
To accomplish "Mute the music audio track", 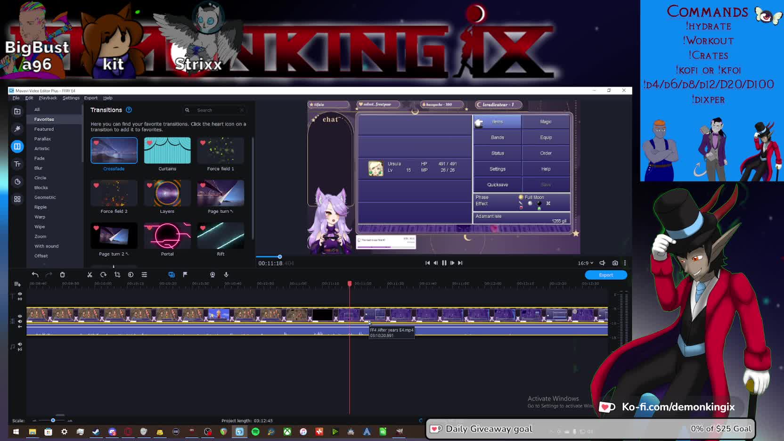I will 20,344.
